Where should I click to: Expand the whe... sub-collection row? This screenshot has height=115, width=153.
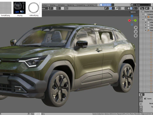click(146, 22)
